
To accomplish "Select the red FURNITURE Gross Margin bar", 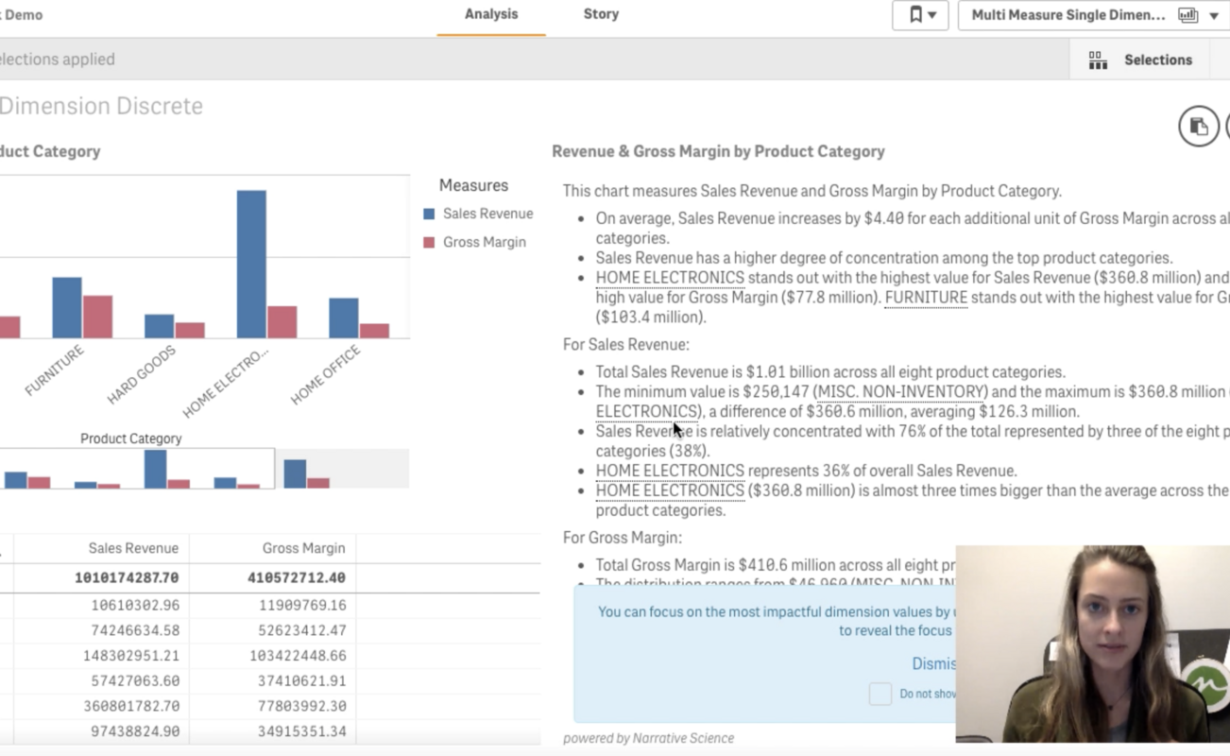I will pos(97,317).
